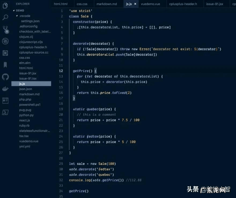This screenshot has width=236, height=198.
Task: Close the js.js editor tab
Action: tap(135, 4)
